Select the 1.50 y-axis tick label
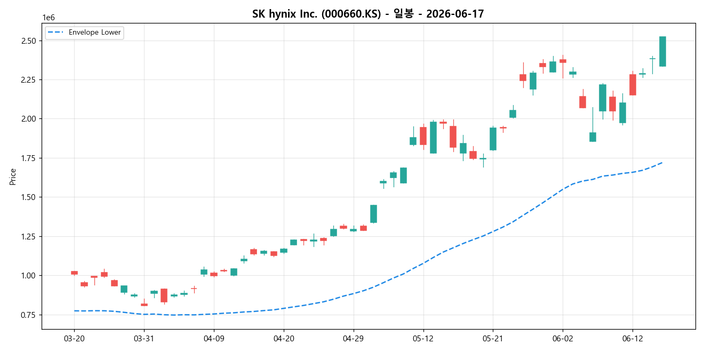704x352 pixels. pyautogui.click(x=28, y=197)
